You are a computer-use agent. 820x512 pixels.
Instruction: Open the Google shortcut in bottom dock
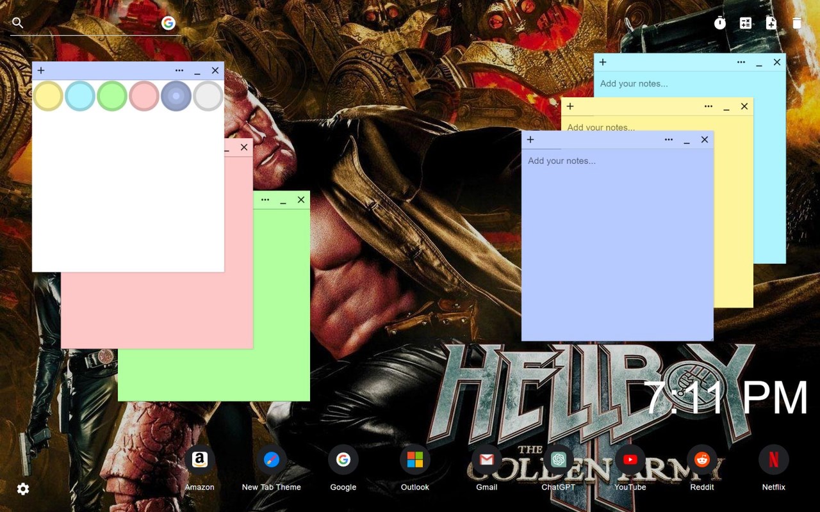(x=343, y=460)
